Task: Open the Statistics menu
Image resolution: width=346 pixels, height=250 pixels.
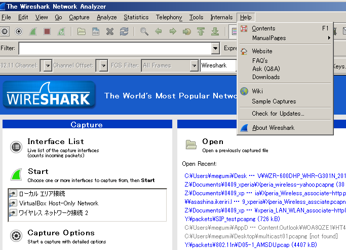Action: (x=136, y=17)
